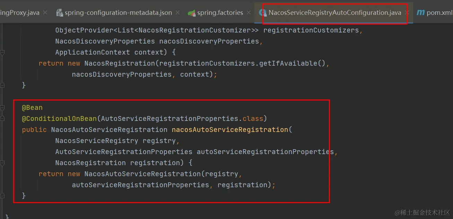453x219 pixels.
Task: Collapse fold marker at first method's closing brace
Action: [x=2, y=85]
